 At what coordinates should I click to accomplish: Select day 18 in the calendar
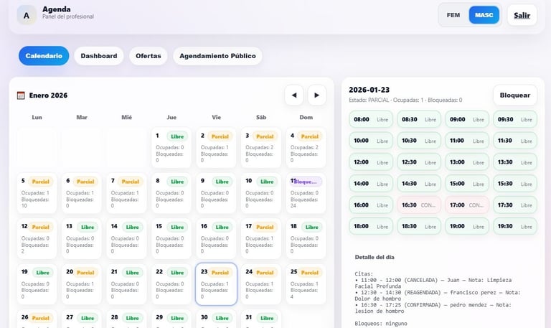(x=306, y=238)
